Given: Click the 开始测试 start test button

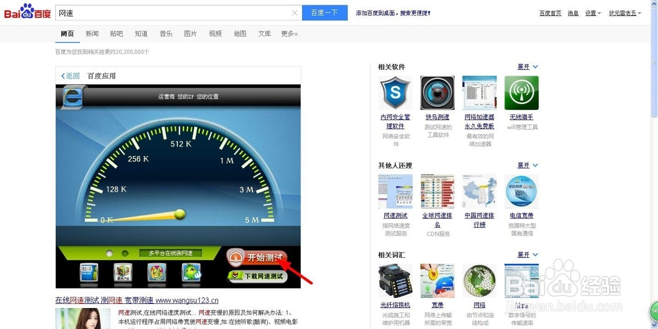Looking at the screenshot, I should 257,258.
